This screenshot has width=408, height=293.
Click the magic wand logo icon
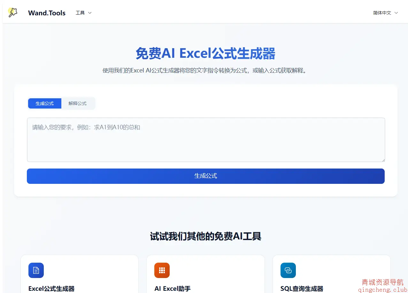pyautogui.click(x=12, y=12)
